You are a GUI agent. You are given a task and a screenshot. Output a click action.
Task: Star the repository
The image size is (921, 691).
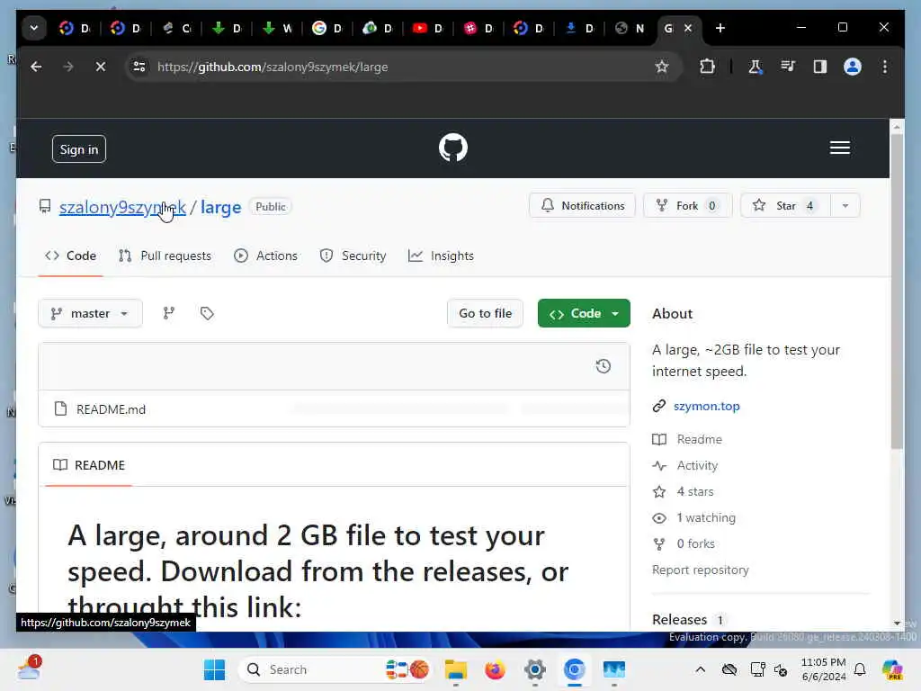(x=785, y=206)
